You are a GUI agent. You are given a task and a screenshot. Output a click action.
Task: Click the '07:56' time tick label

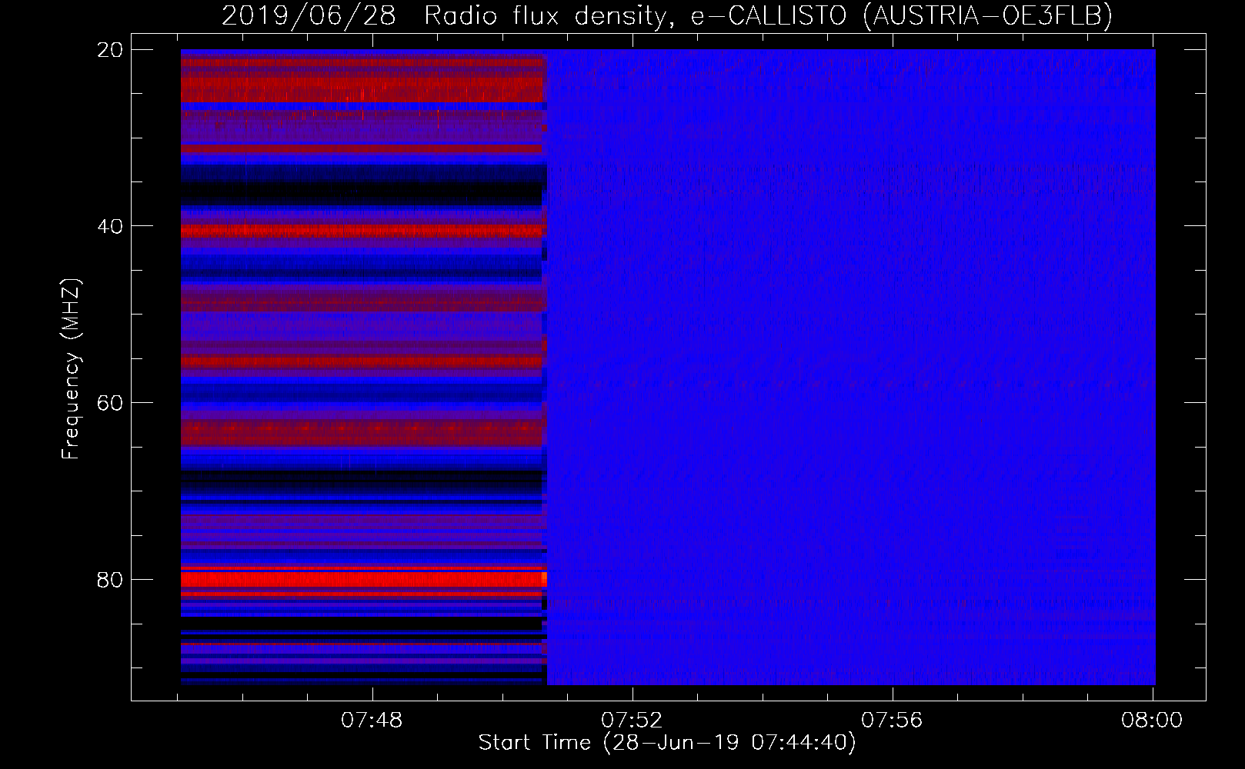click(892, 720)
